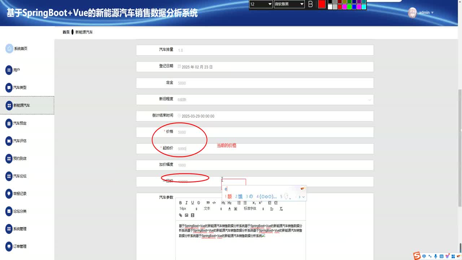The height and width of the screenshot is (260, 462).
Task: Toggle Sogou Chinese punctuation mode
Action: coord(430,256)
